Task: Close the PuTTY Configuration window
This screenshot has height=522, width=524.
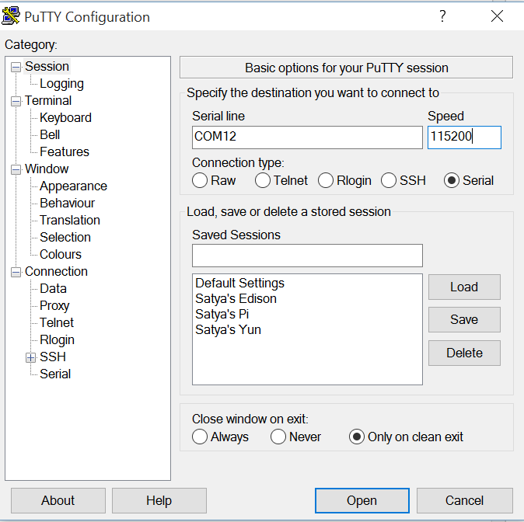Action: 497,16
